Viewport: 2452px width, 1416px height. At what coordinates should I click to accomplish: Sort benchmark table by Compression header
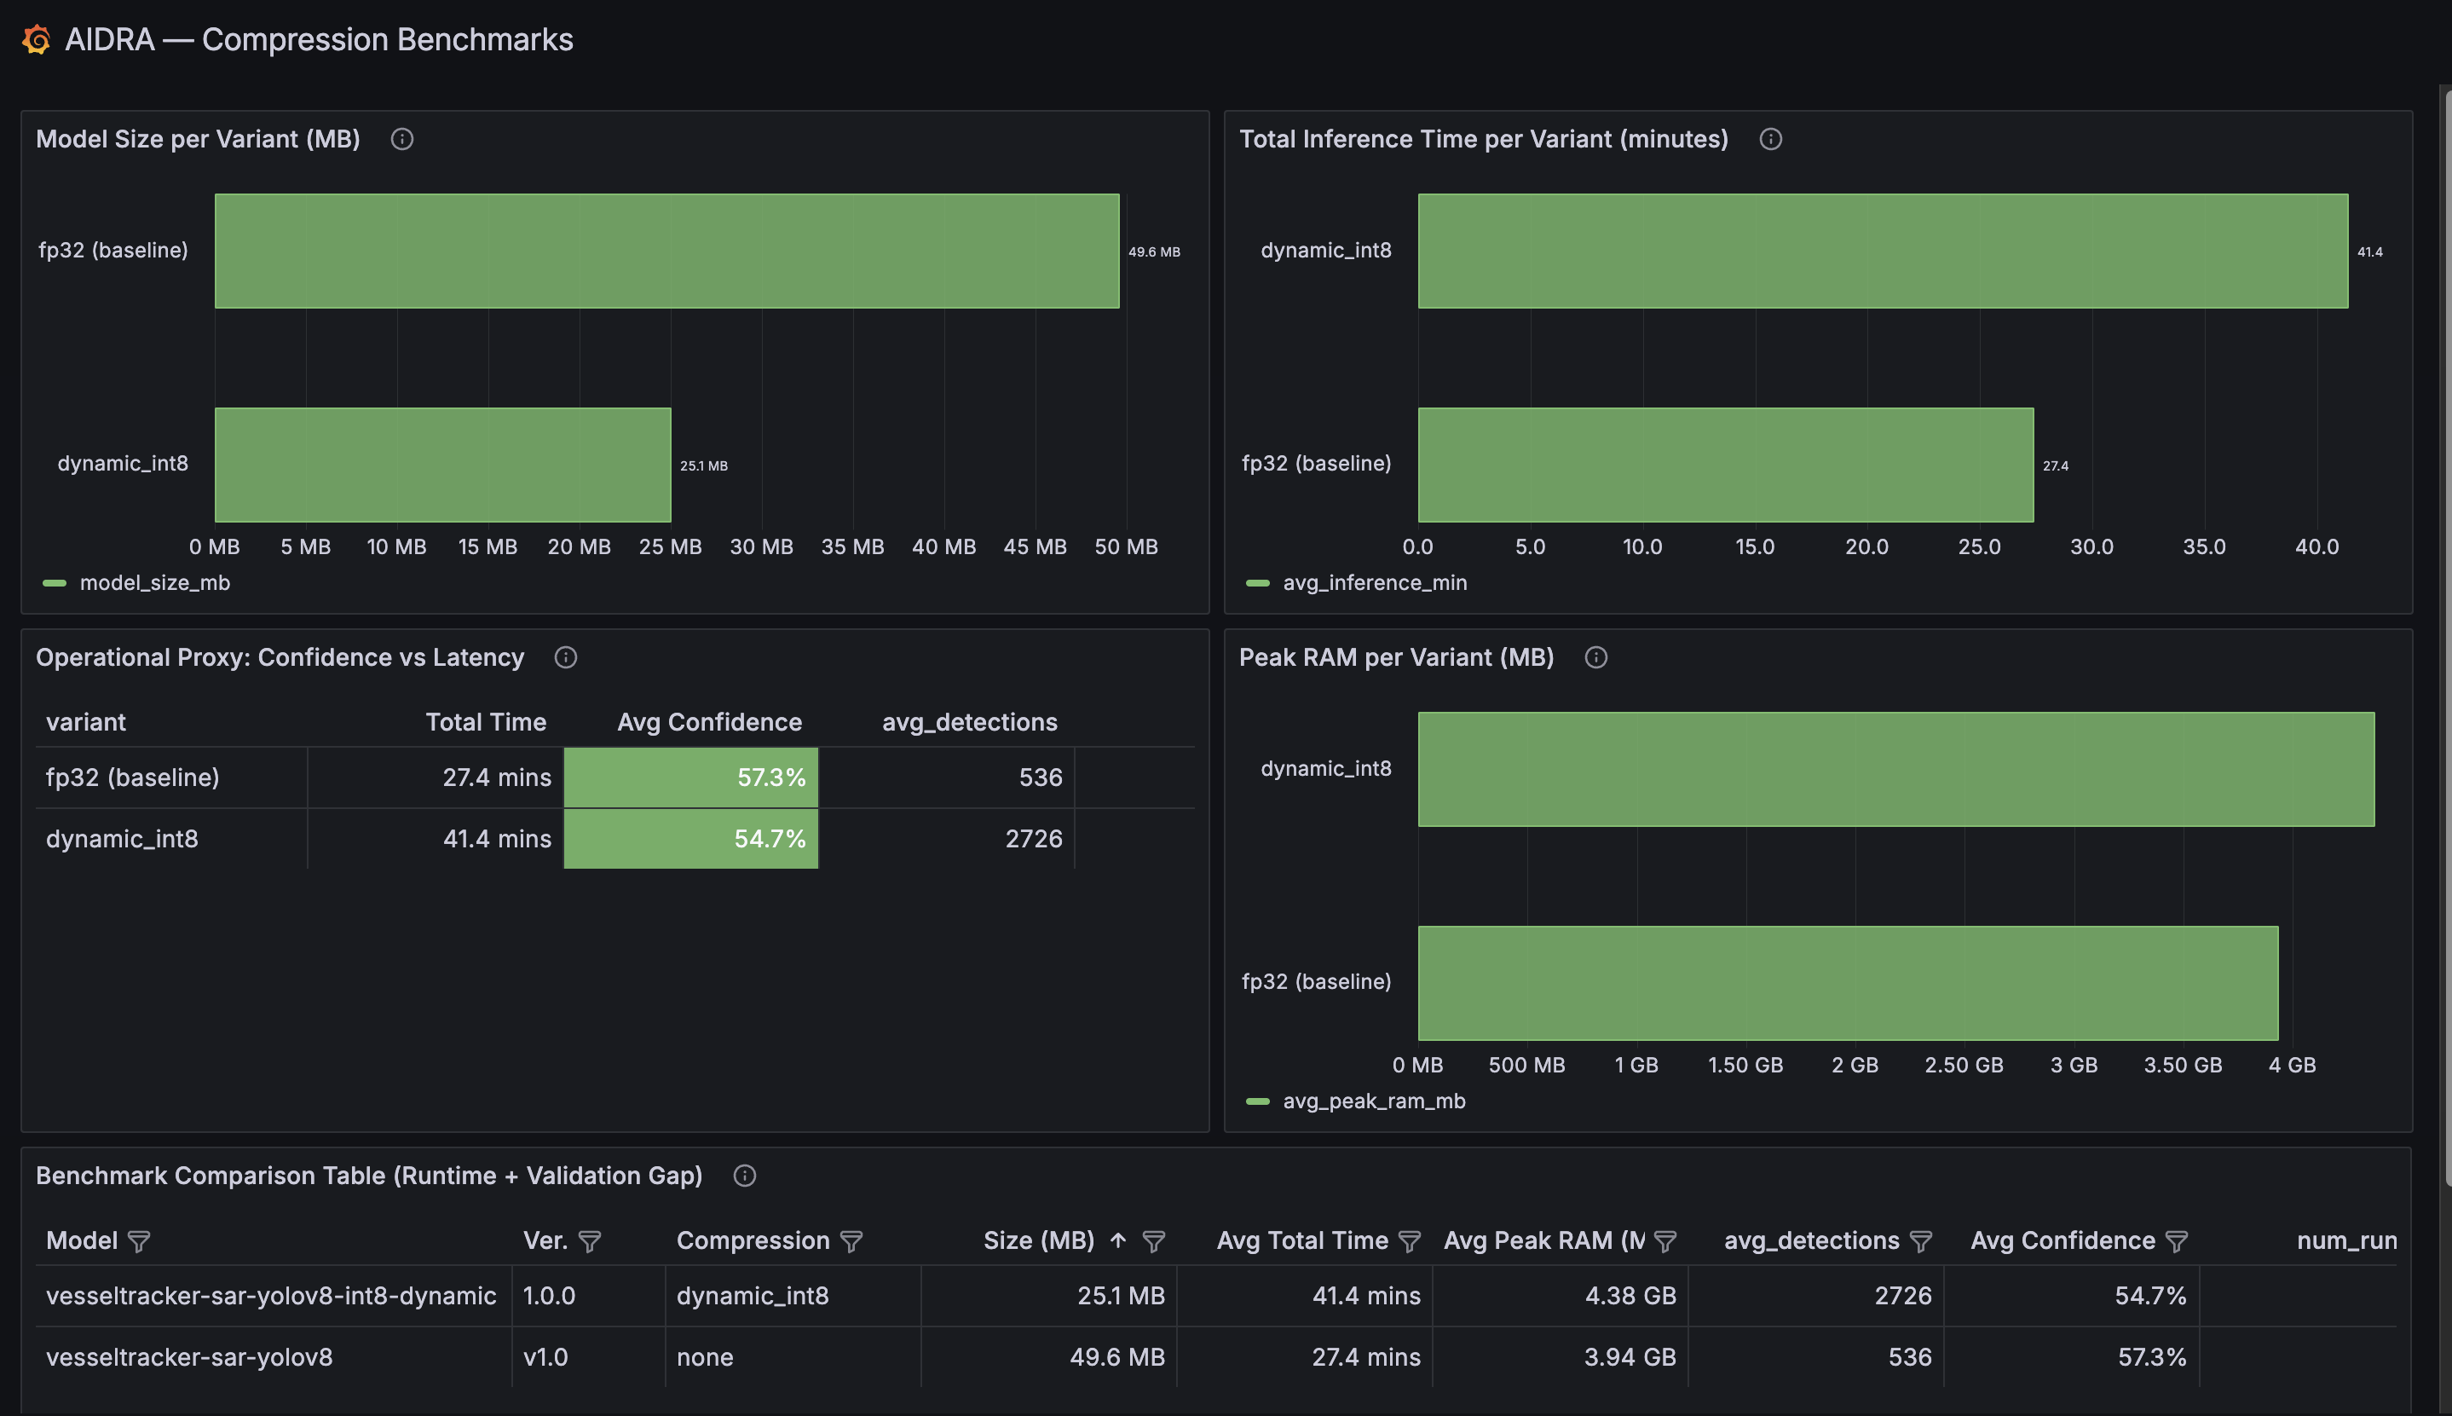753,1240
